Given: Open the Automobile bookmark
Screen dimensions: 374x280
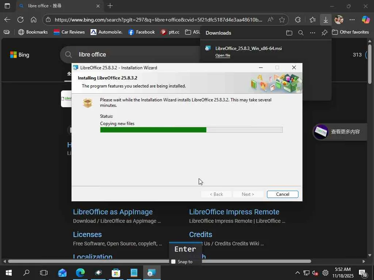Looking at the screenshot, I should (x=106, y=32).
